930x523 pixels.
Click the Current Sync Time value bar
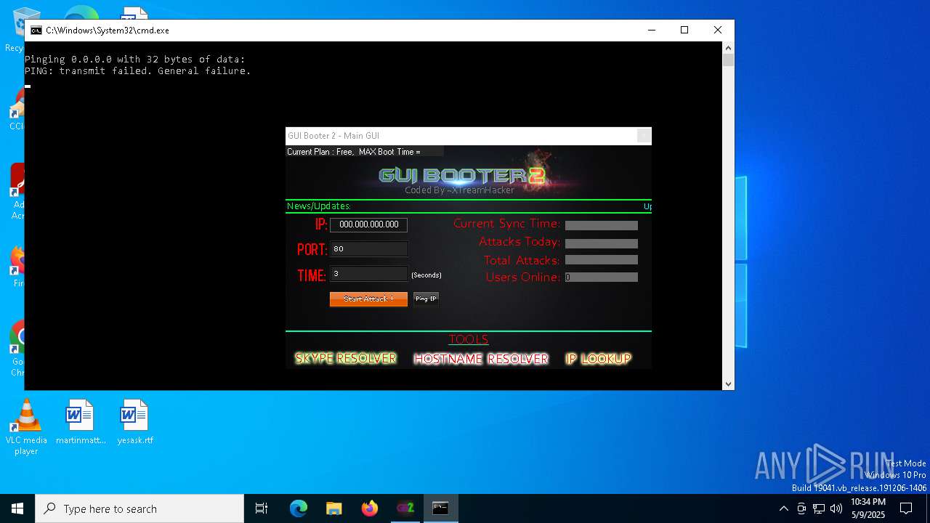[601, 225]
